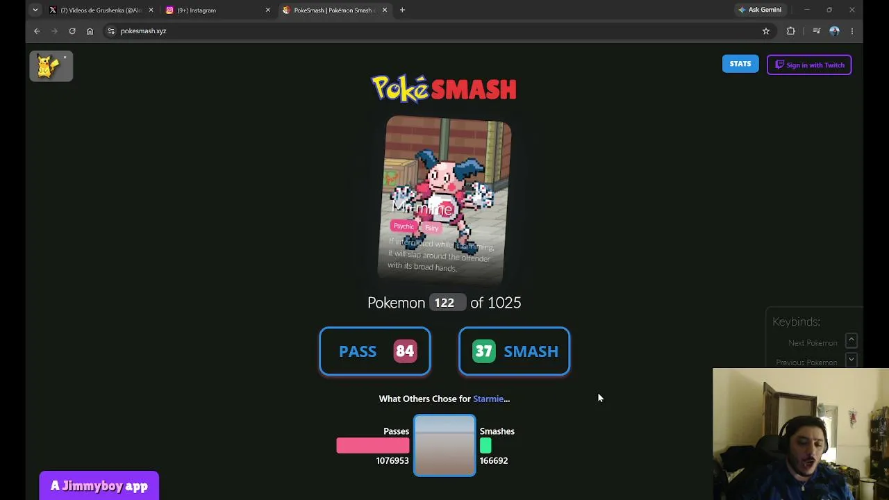
Task: Reload the pokesmash.xyz page
Action: click(x=72, y=31)
